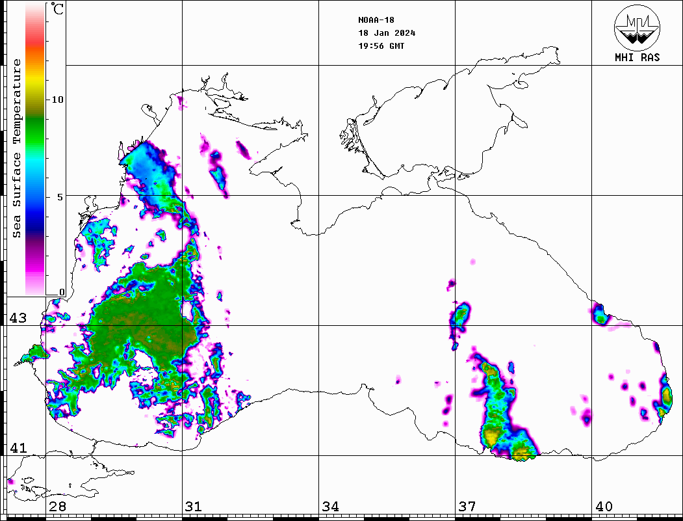Click the '18 Jan 2024' date text

387,33
